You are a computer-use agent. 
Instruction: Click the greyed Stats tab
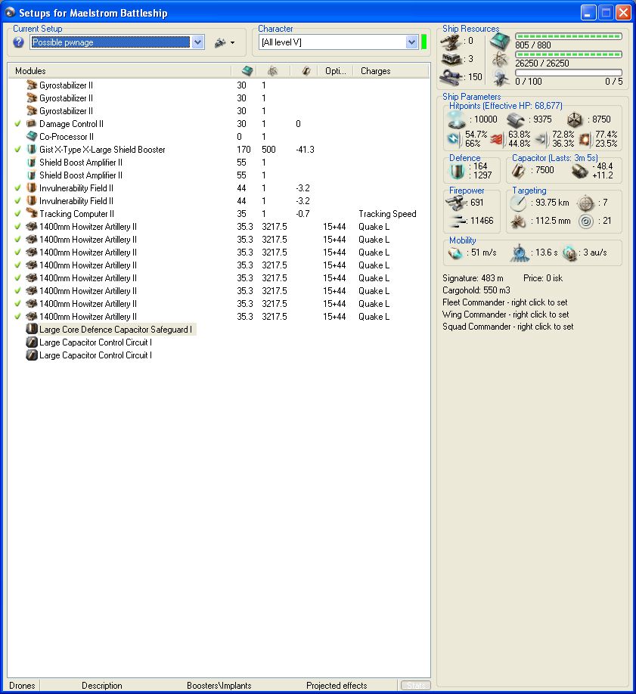(x=416, y=685)
